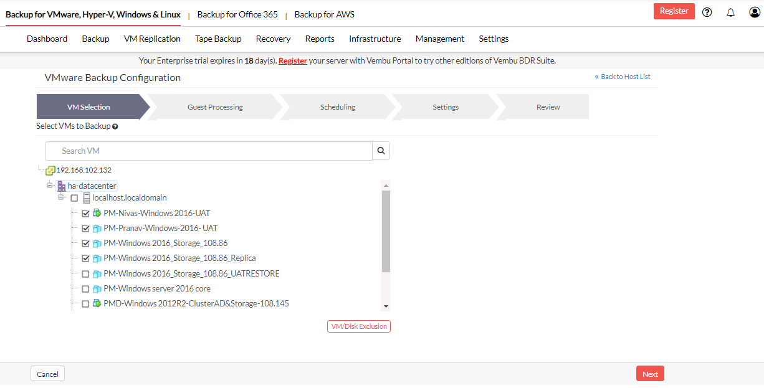764x388 pixels.
Task: Select the VM Selection wizard step
Action: click(x=88, y=107)
